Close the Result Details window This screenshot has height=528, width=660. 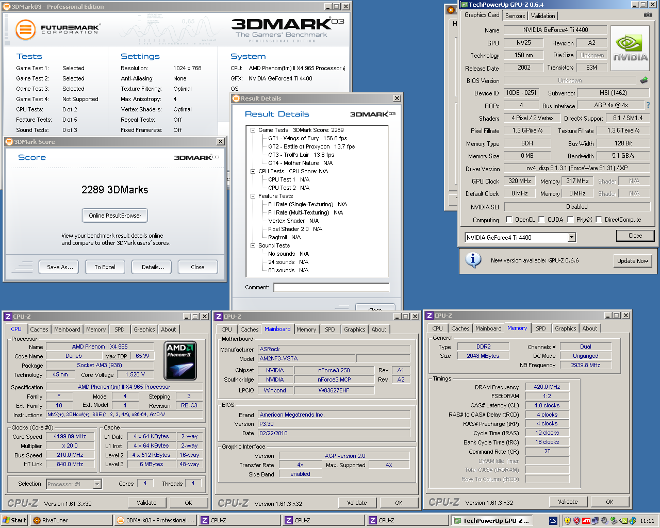(x=397, y=98)
